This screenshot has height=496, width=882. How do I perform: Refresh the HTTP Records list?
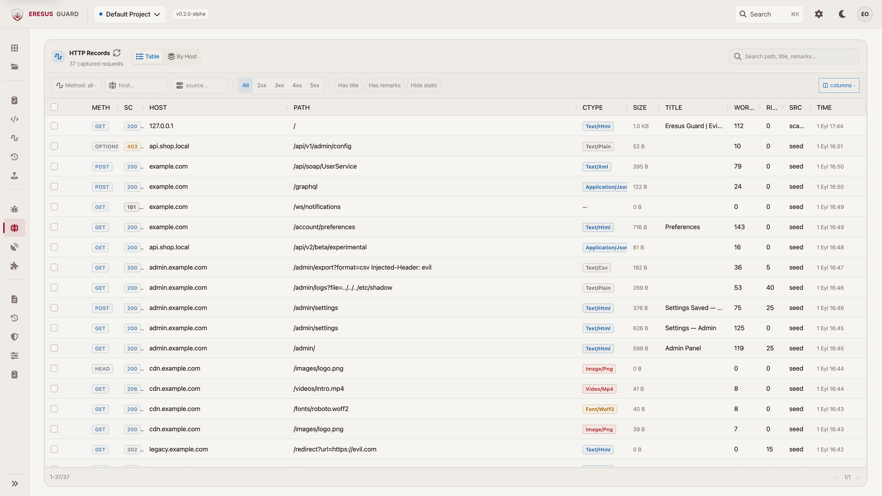click(117, 53)
